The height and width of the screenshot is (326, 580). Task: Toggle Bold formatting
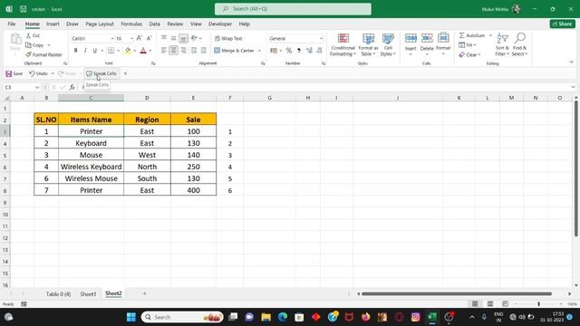click(76, 51)
